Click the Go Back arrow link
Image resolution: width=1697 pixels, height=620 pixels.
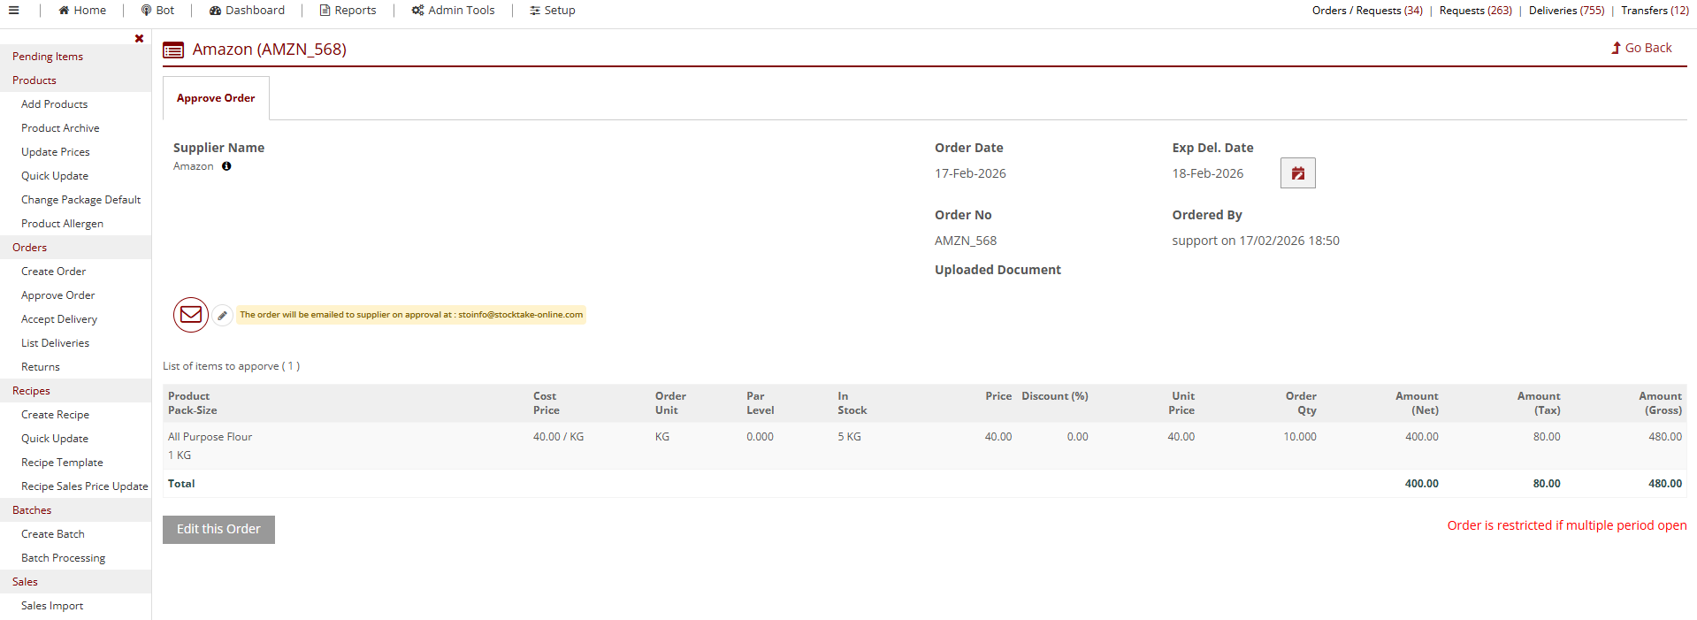1641,48
